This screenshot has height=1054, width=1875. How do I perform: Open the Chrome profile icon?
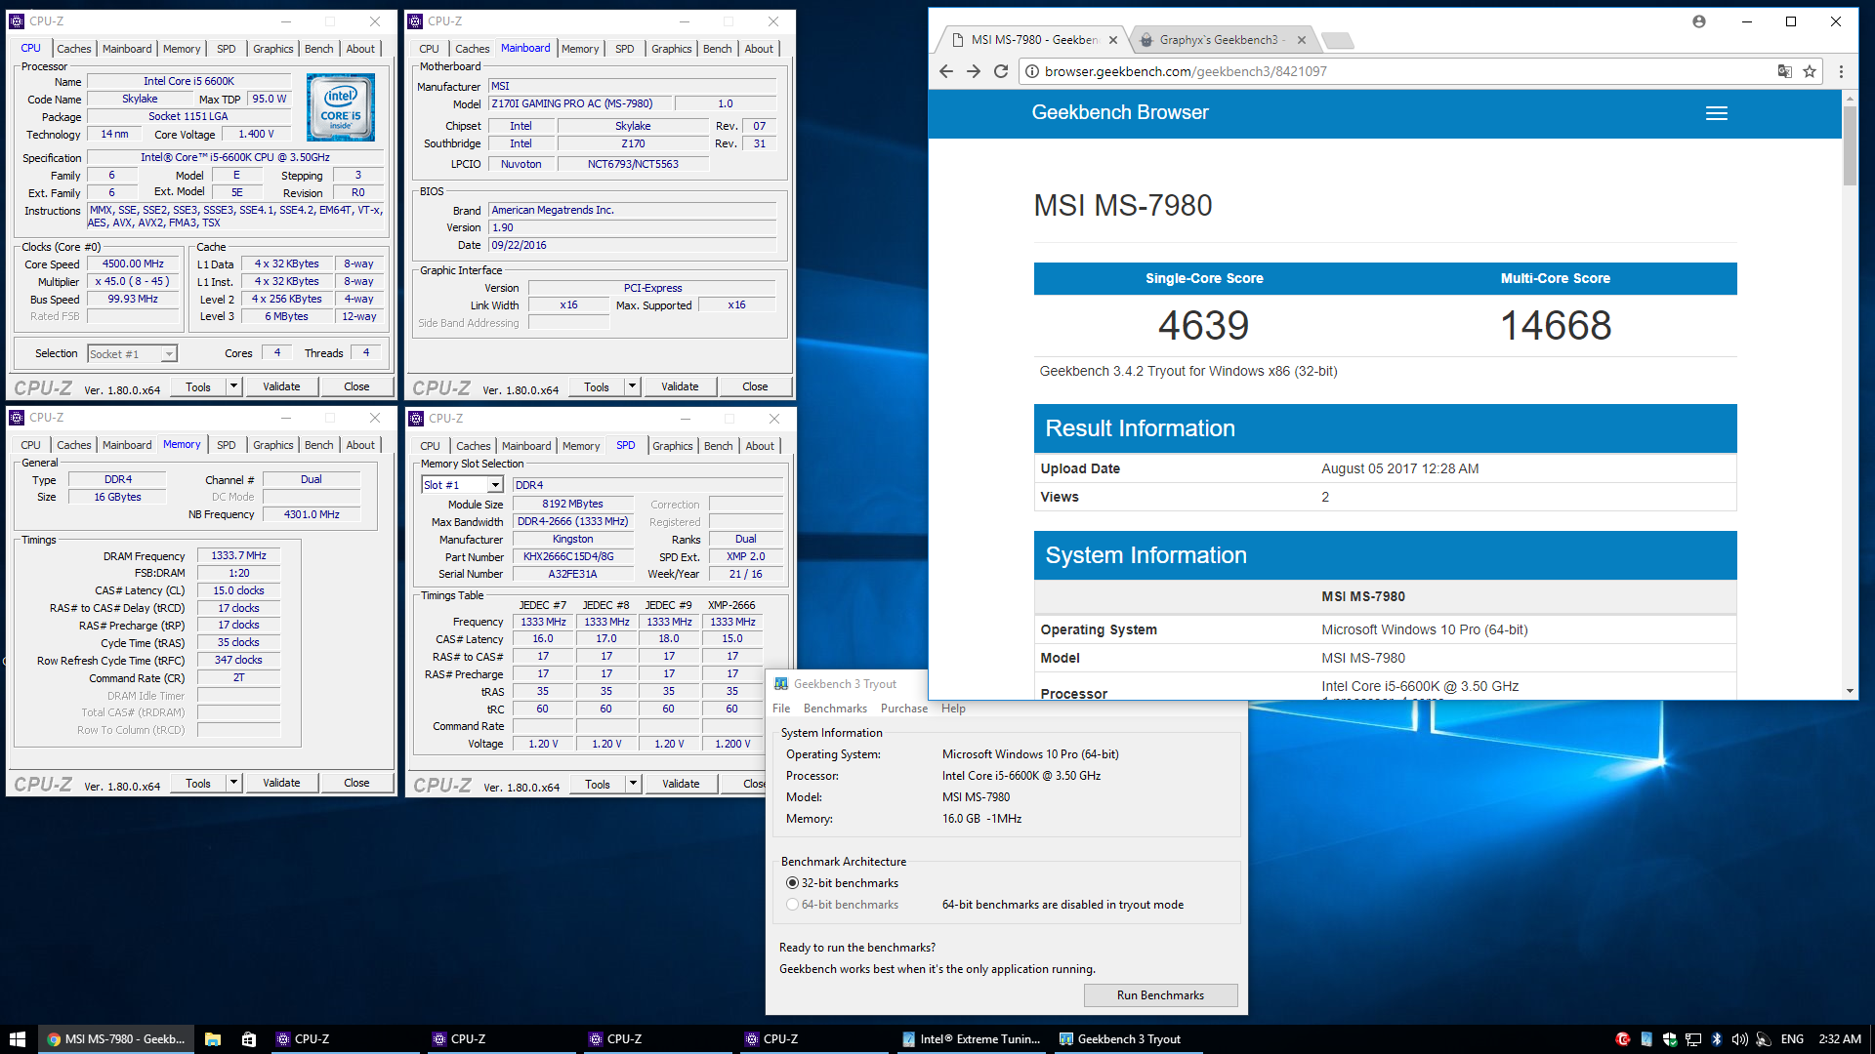1699,21
